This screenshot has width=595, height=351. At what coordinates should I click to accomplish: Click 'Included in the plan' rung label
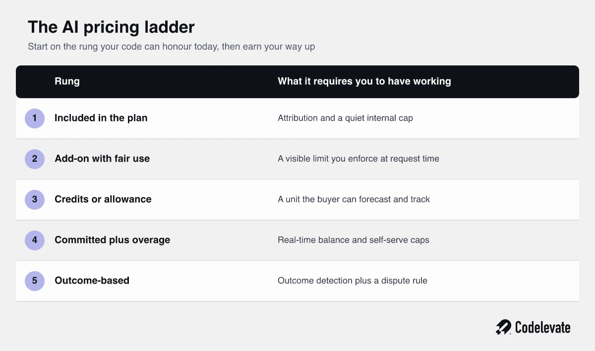click(101, 118)
